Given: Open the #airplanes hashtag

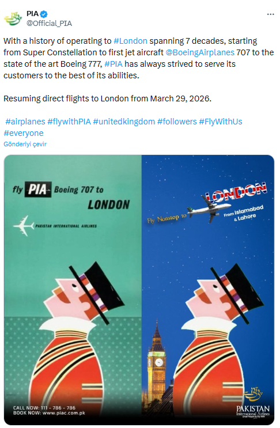Looking at the screenshot, I should tap(25, 122).
